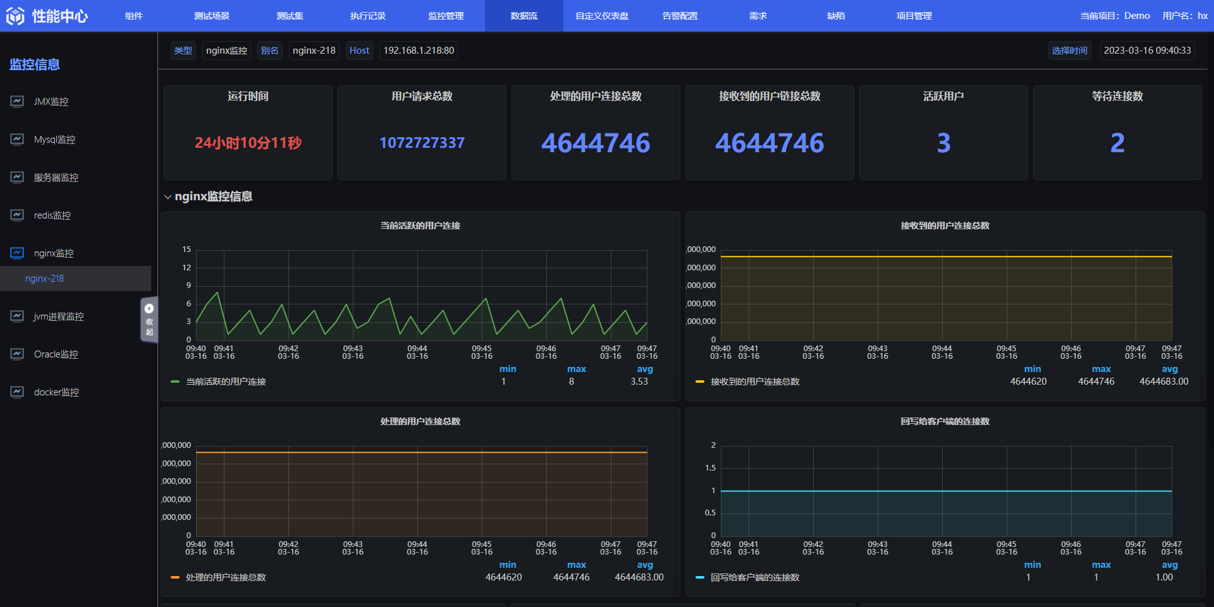Open the 项目管理 menu
Screen dimensions: 1214x607
tap(914, 16)
